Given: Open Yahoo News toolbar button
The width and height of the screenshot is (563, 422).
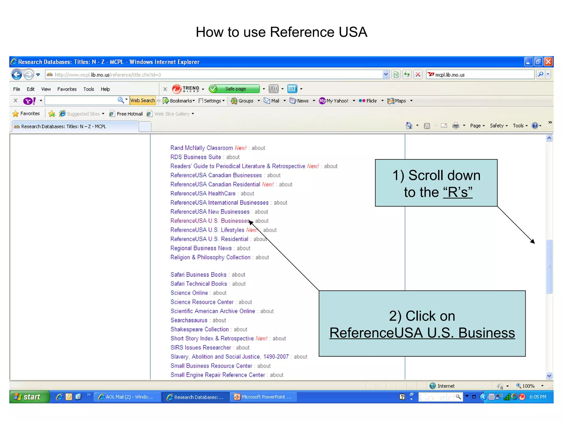Looking at the screenshot, I should point(299,101).
